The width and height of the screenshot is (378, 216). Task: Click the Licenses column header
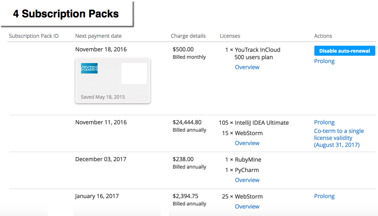[x=230, y=36]
